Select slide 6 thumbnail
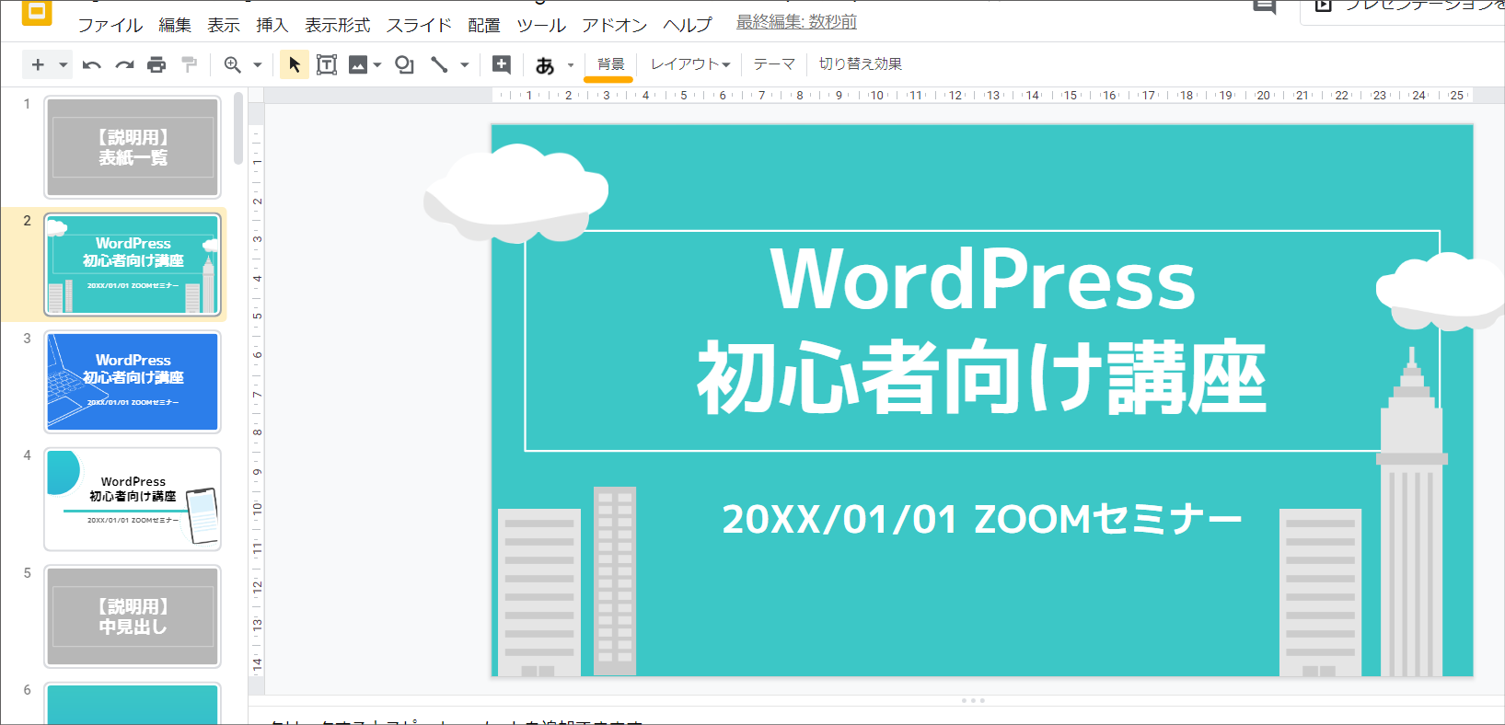 (133, 704)
